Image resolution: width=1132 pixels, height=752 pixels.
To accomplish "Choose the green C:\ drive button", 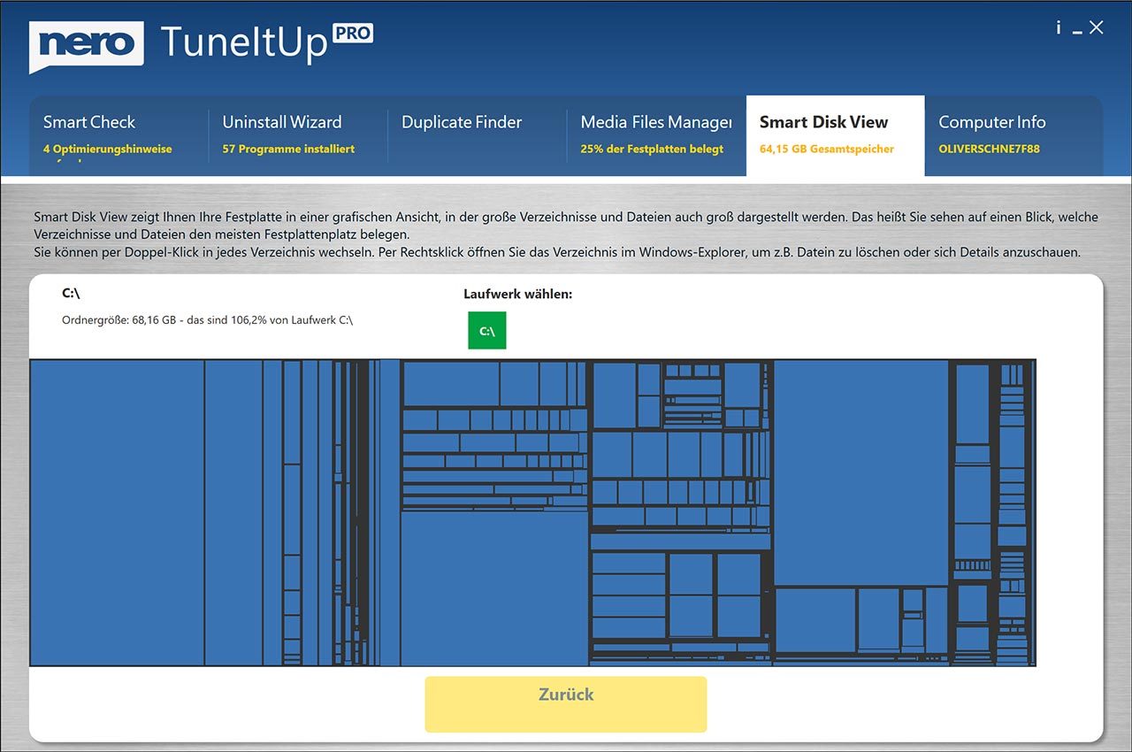I will tap(487, 331).
